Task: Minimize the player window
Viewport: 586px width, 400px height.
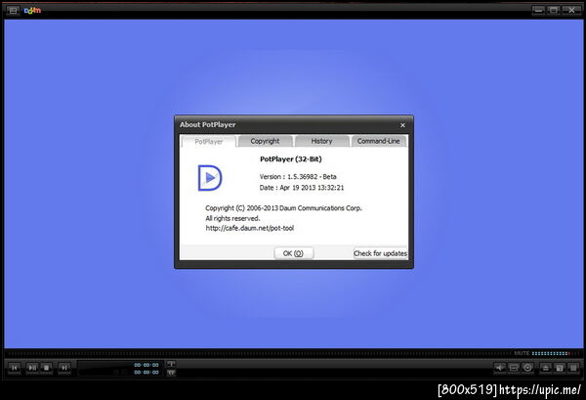Action: [x=538, y=11]
